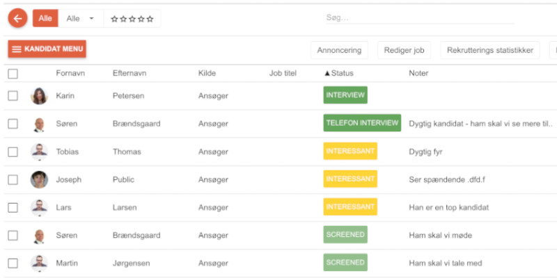Check the box for Tobias Thomas
Viewport: 557px width, 278px height.
(x=13, y=152)
